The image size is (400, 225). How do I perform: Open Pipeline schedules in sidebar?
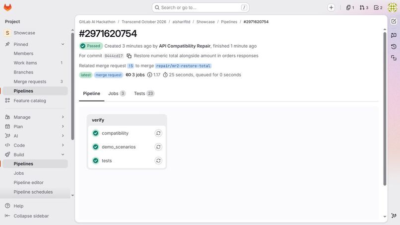(x=35, y=192)
